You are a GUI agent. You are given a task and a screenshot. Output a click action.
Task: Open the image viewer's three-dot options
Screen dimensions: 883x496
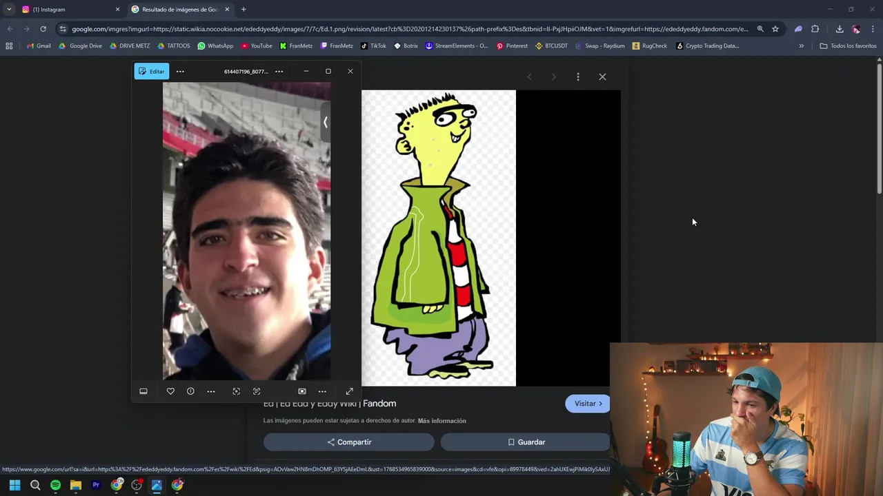tap(578, 77)
